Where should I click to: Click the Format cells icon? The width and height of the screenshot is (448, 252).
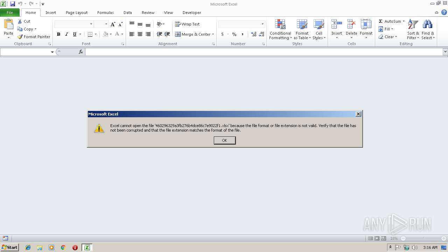pyautogui.click(x=366, y=24)
